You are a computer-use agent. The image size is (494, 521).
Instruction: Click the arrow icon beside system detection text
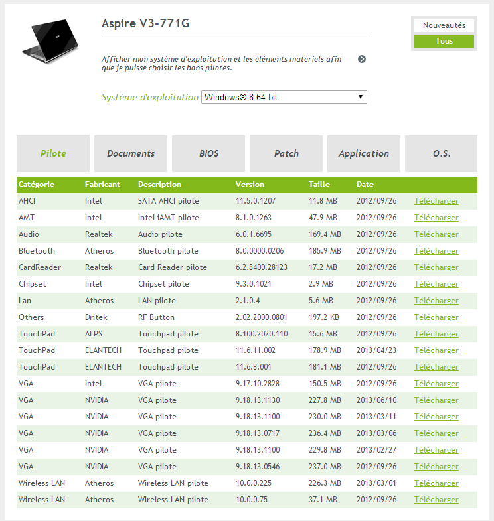coord(362,59)
